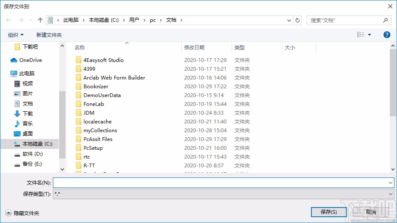Image resolution: width=397 pixels, height=223 pixels.
Task: Open 音乐 in navigation pane
Action: (x=24, y=123)
